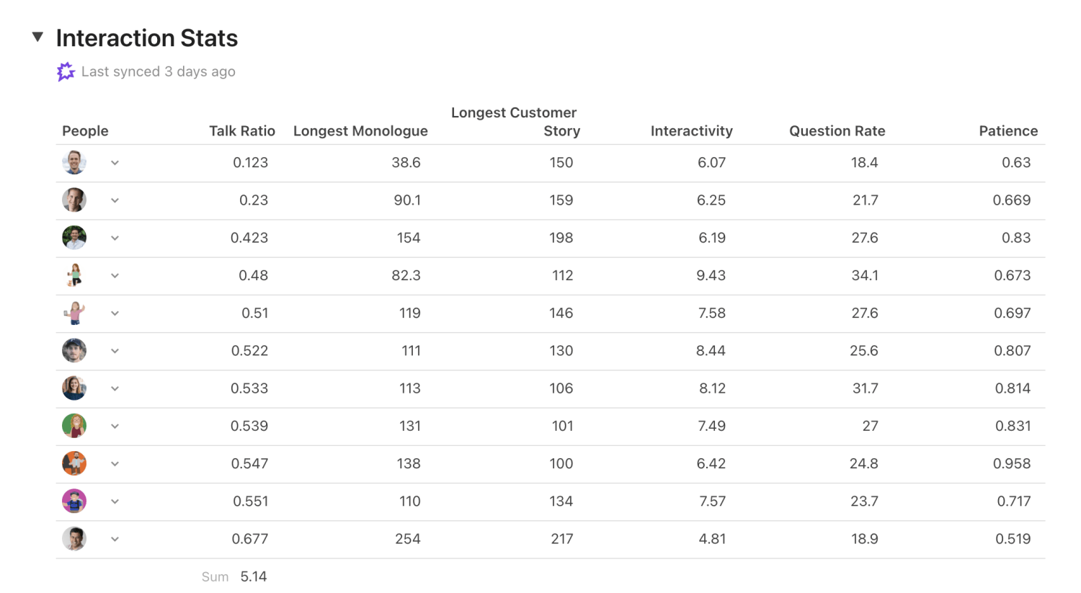Click the avatar in the 0.123 Talk Ratio row
The height and width of the screenshot is (593, 1081).
tap(74, 163)
